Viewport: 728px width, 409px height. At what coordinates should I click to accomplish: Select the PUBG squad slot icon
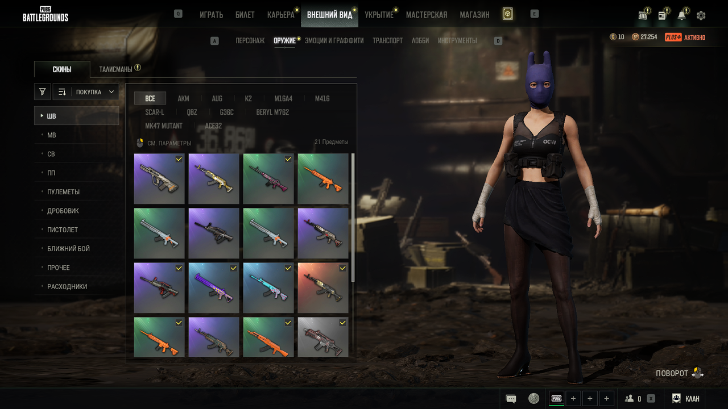coord(556,399)
